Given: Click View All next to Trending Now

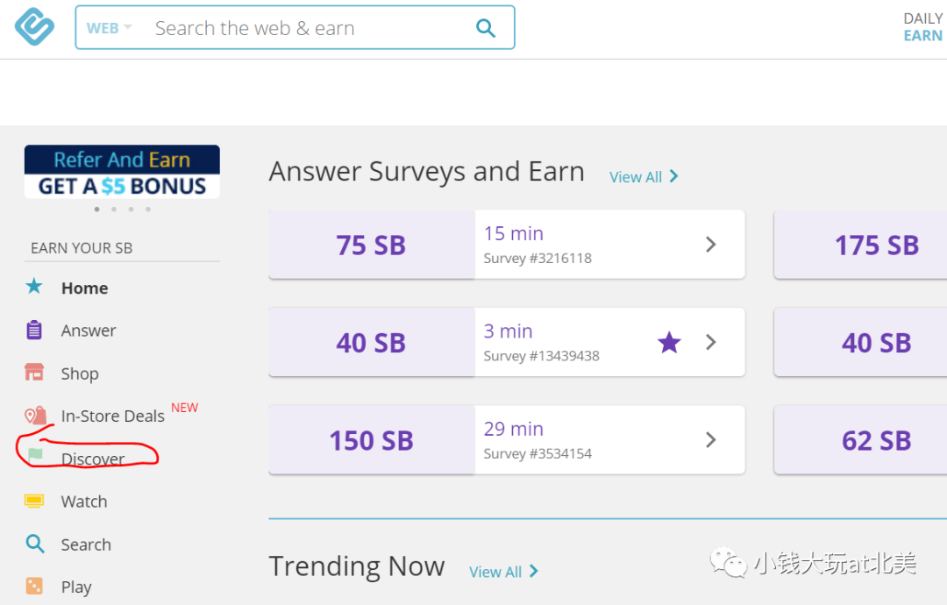Looking at the screenshot, I should click(503, 571).
